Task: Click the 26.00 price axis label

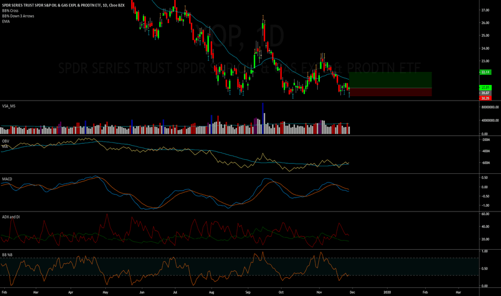Action: pyautogui.click(x=485, y=23)
